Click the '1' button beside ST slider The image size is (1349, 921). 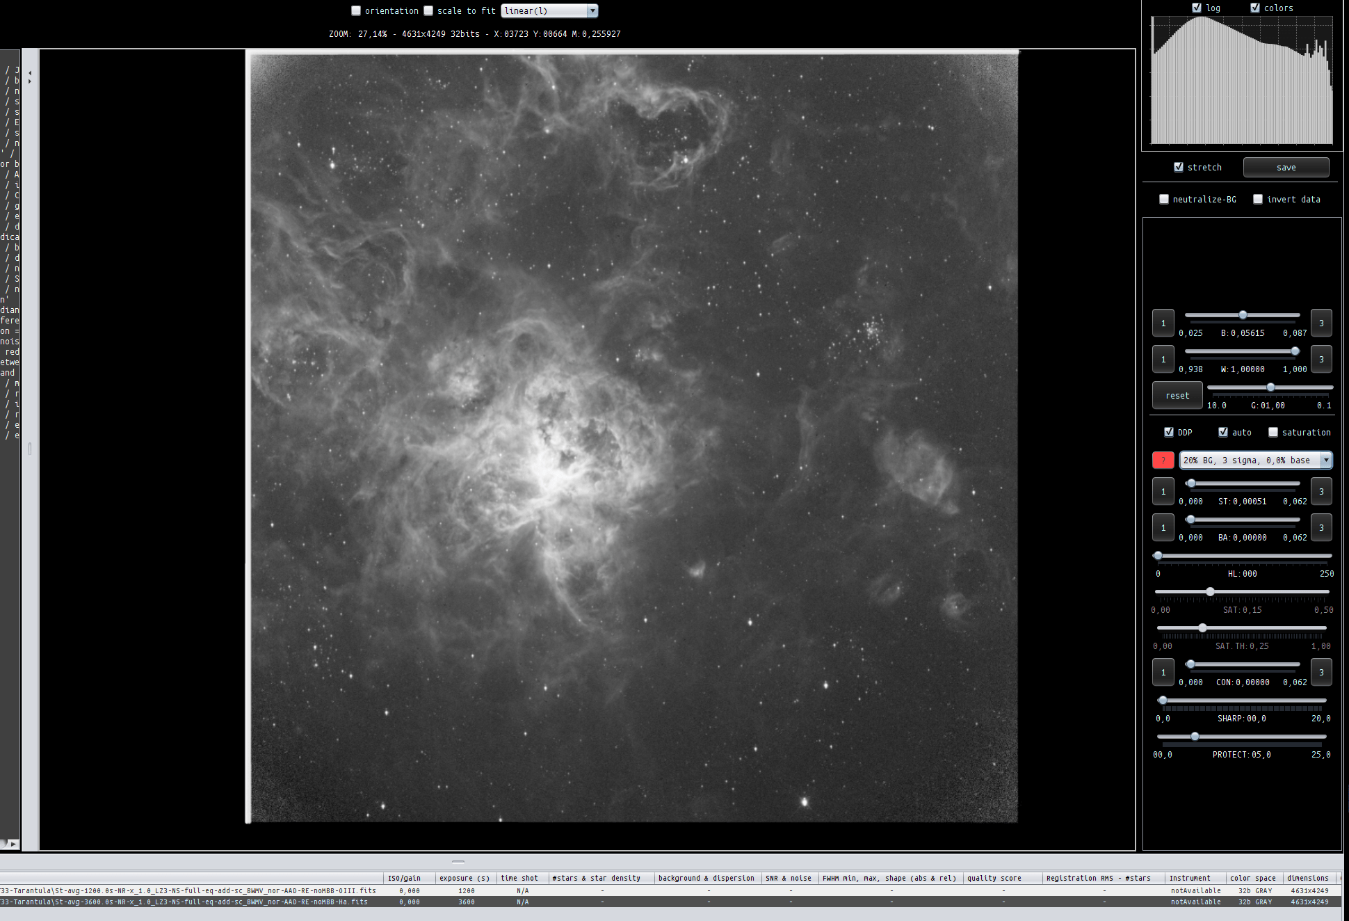(1163, 491)
